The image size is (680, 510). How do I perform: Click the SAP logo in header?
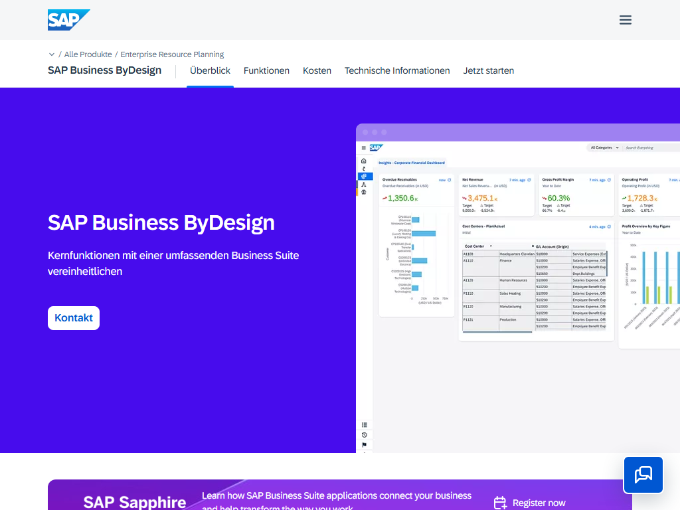(69, 20)
